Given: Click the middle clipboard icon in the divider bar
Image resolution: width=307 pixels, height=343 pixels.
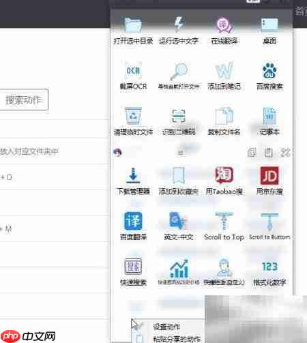Looking at the screenshot, I should click(268, 152).
